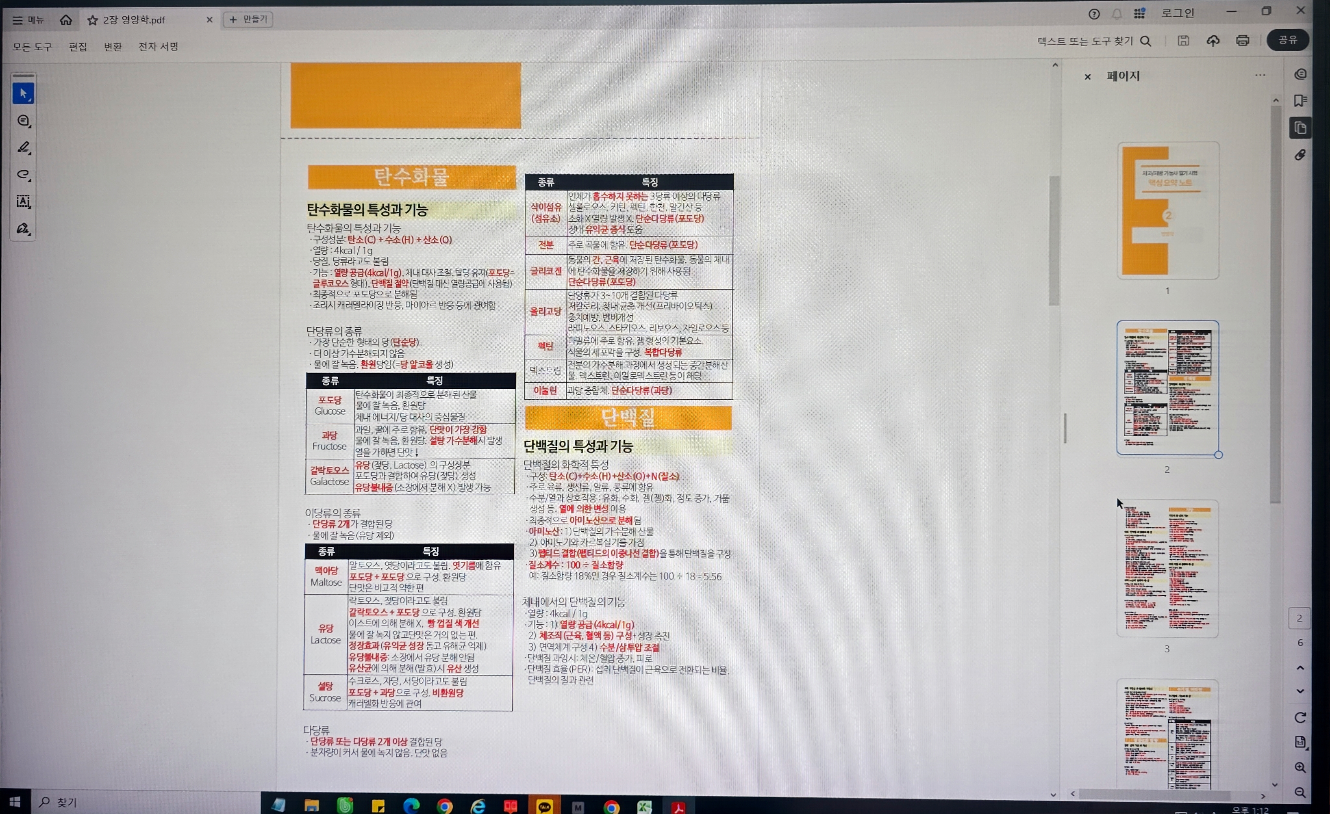Go to the Home view

(66, 20)
